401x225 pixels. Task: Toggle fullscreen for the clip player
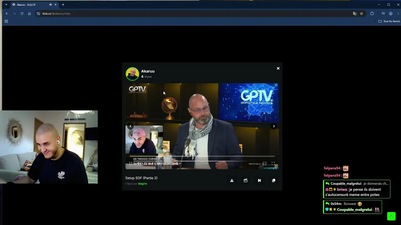pyautogui.click(x=273, y=163)
